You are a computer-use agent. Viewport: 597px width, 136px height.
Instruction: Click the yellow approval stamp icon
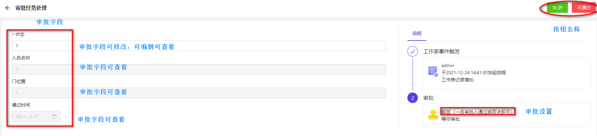pyautogui.click(x=433, y=114)
